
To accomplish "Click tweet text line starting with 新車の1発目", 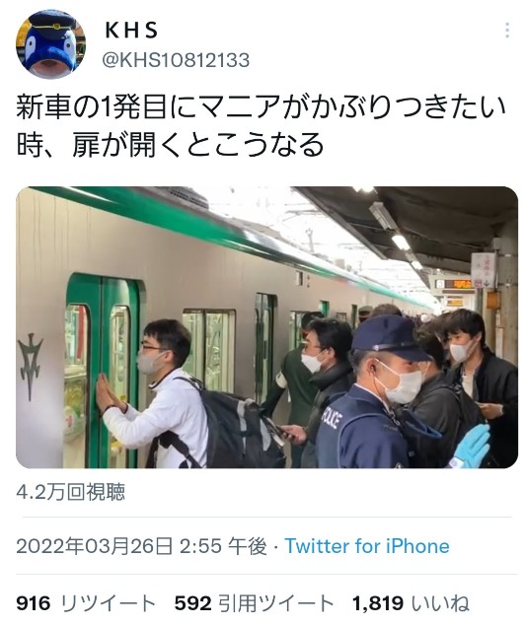I will pyautogui.click(x=261, y=107).
